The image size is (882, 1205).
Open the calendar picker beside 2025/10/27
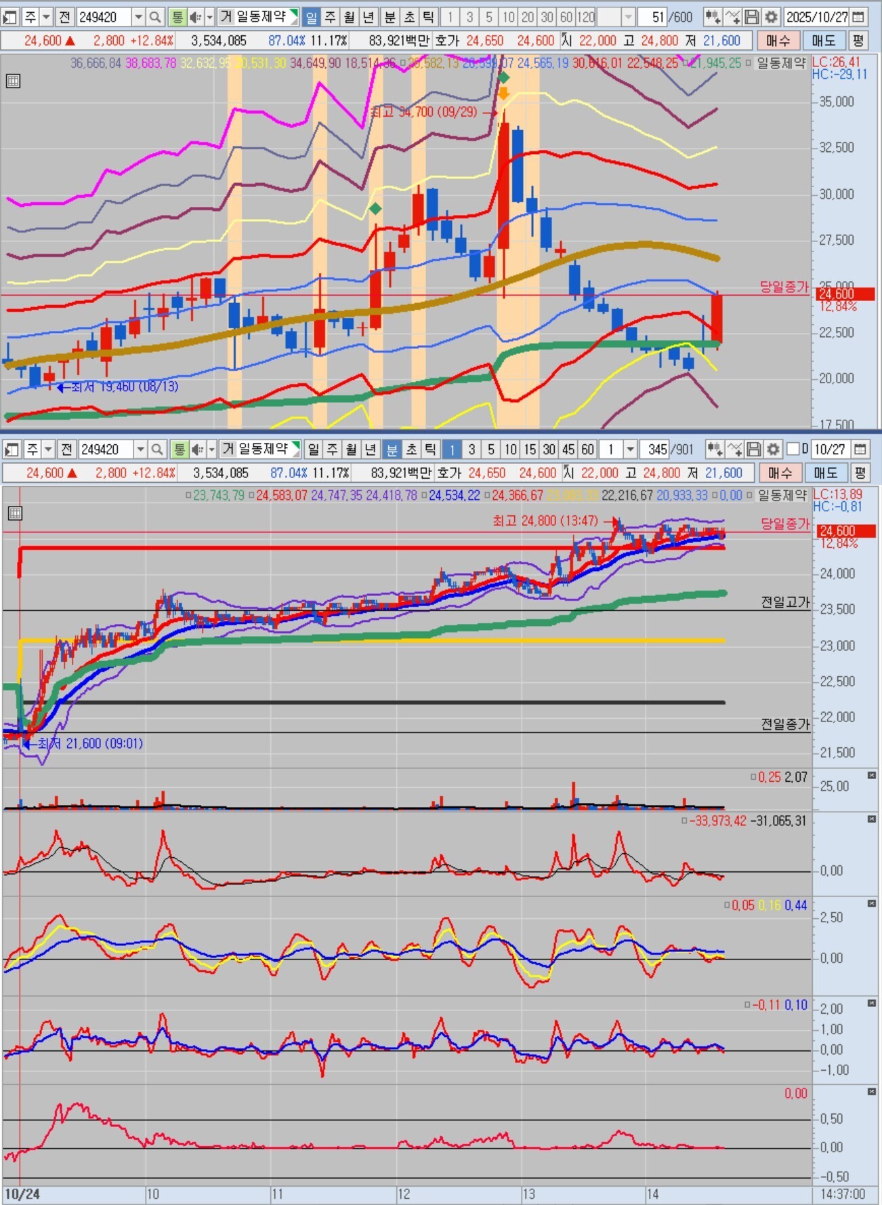point(858,17)
